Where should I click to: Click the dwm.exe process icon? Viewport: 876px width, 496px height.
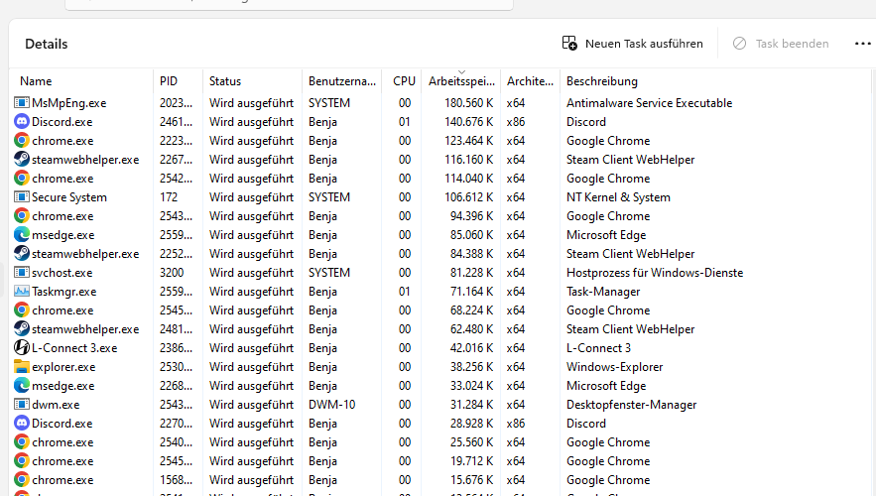click(21, 405)
